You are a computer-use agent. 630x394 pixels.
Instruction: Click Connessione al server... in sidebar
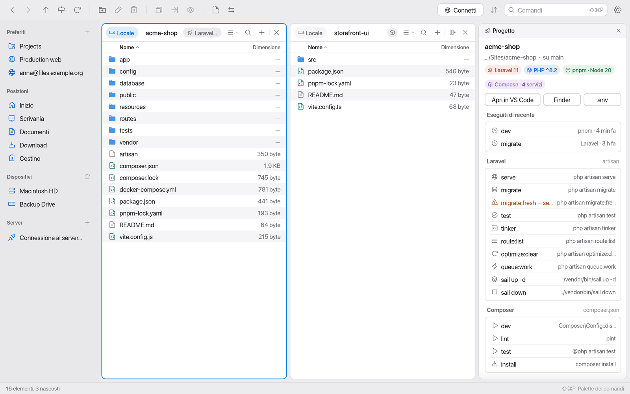pos(49,238)
